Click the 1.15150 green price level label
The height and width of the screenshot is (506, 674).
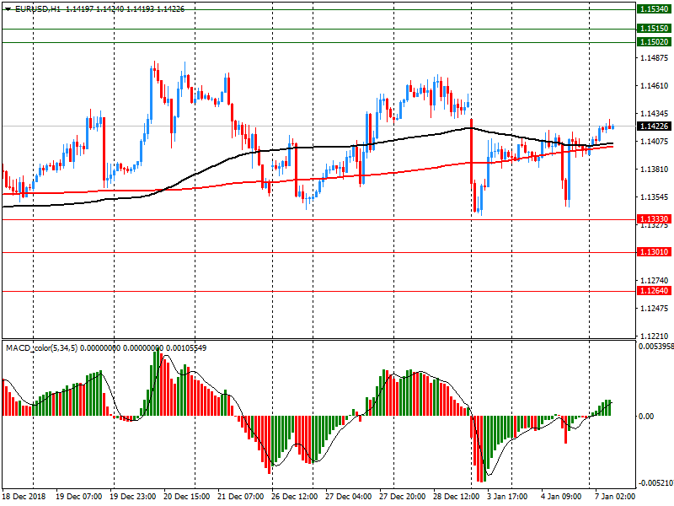tap(654, 29)
